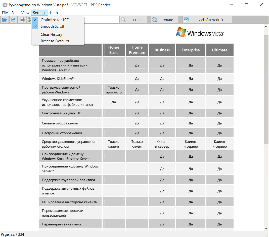Click the Scale fit width icon
Viewport: 269px width, 237px height.
click(x=187, y=20)
